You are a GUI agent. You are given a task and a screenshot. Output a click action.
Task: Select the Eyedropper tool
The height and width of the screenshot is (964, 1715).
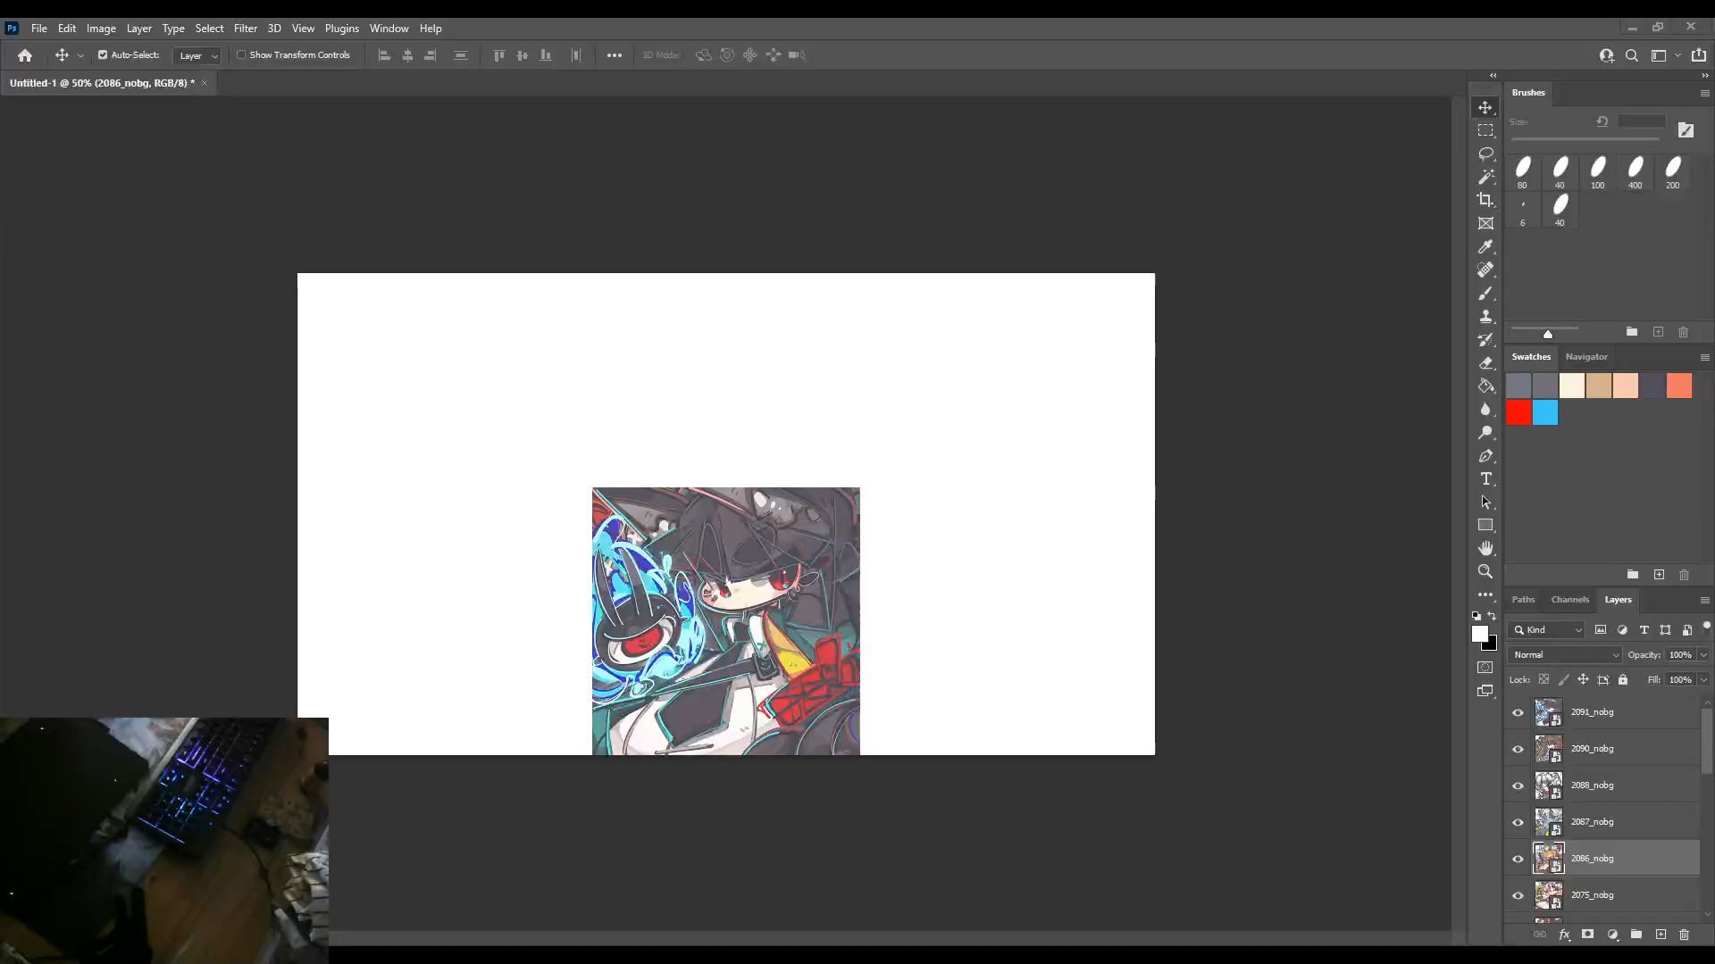pyautogui.click(x=1485, y=246)
